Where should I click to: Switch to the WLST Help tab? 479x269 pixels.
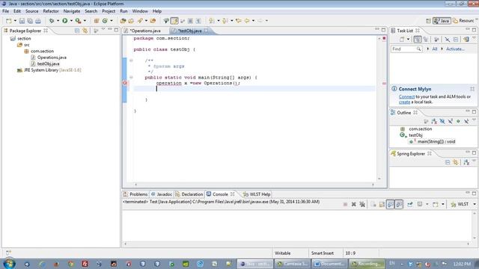257,194
